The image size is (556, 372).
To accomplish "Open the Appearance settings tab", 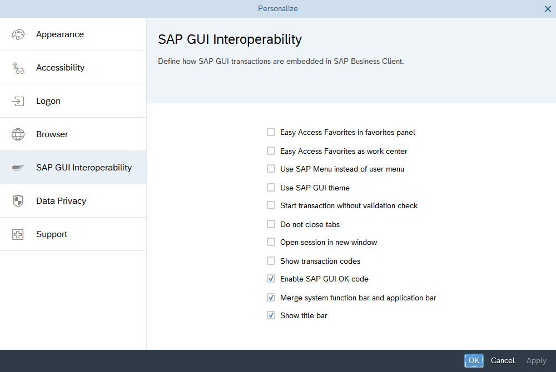I will click(60, 34).
